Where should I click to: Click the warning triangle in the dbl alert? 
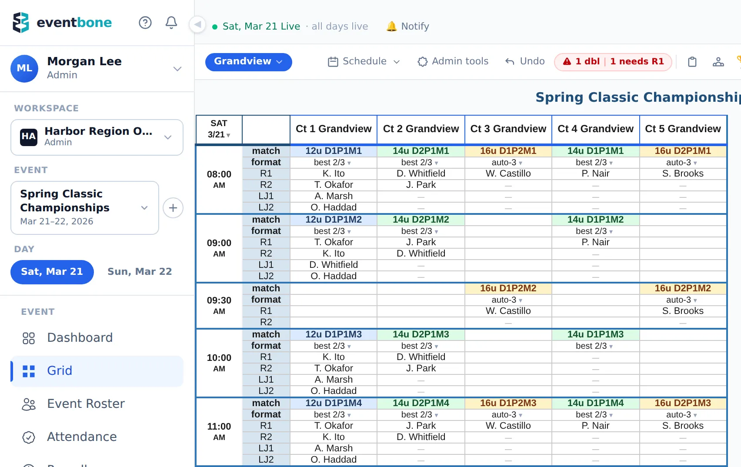coord(567,62)
